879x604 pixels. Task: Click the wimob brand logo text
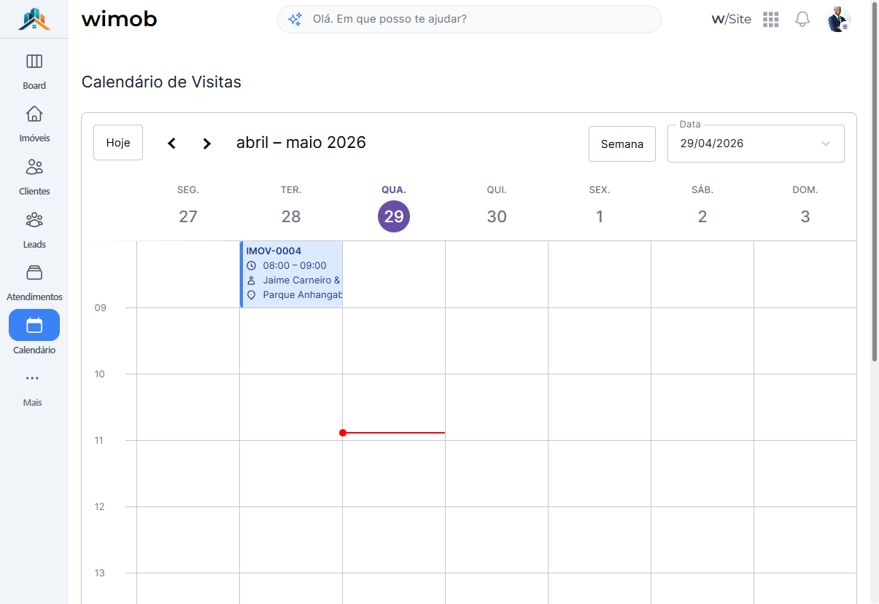point(120,20)
